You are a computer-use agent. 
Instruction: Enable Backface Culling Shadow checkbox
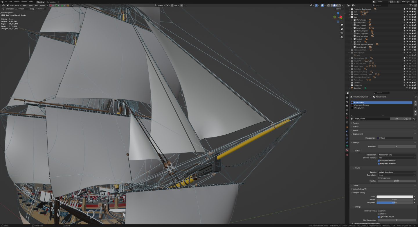point(379,214)
